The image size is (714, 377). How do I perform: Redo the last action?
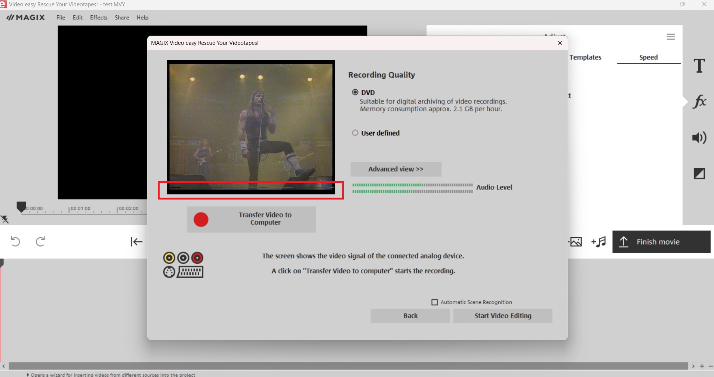pos(40,241)
